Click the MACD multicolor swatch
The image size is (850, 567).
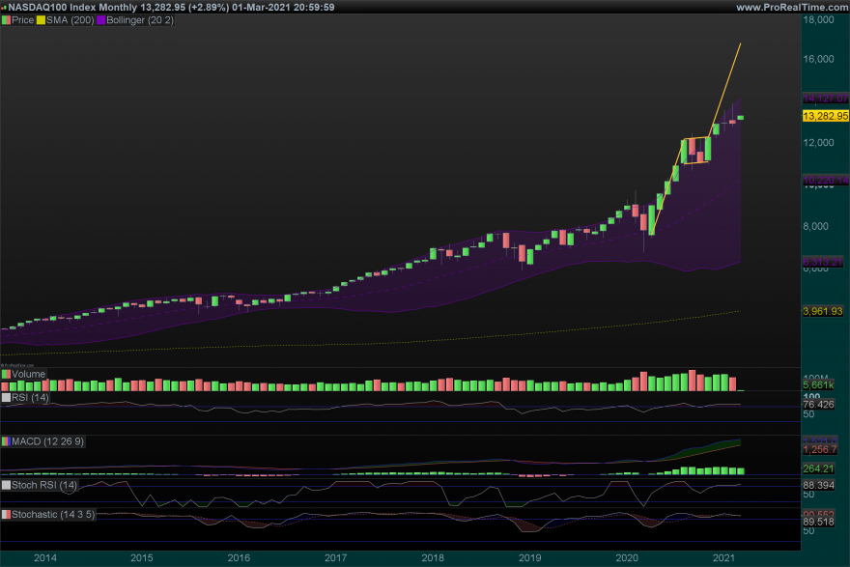coord(6,441)
